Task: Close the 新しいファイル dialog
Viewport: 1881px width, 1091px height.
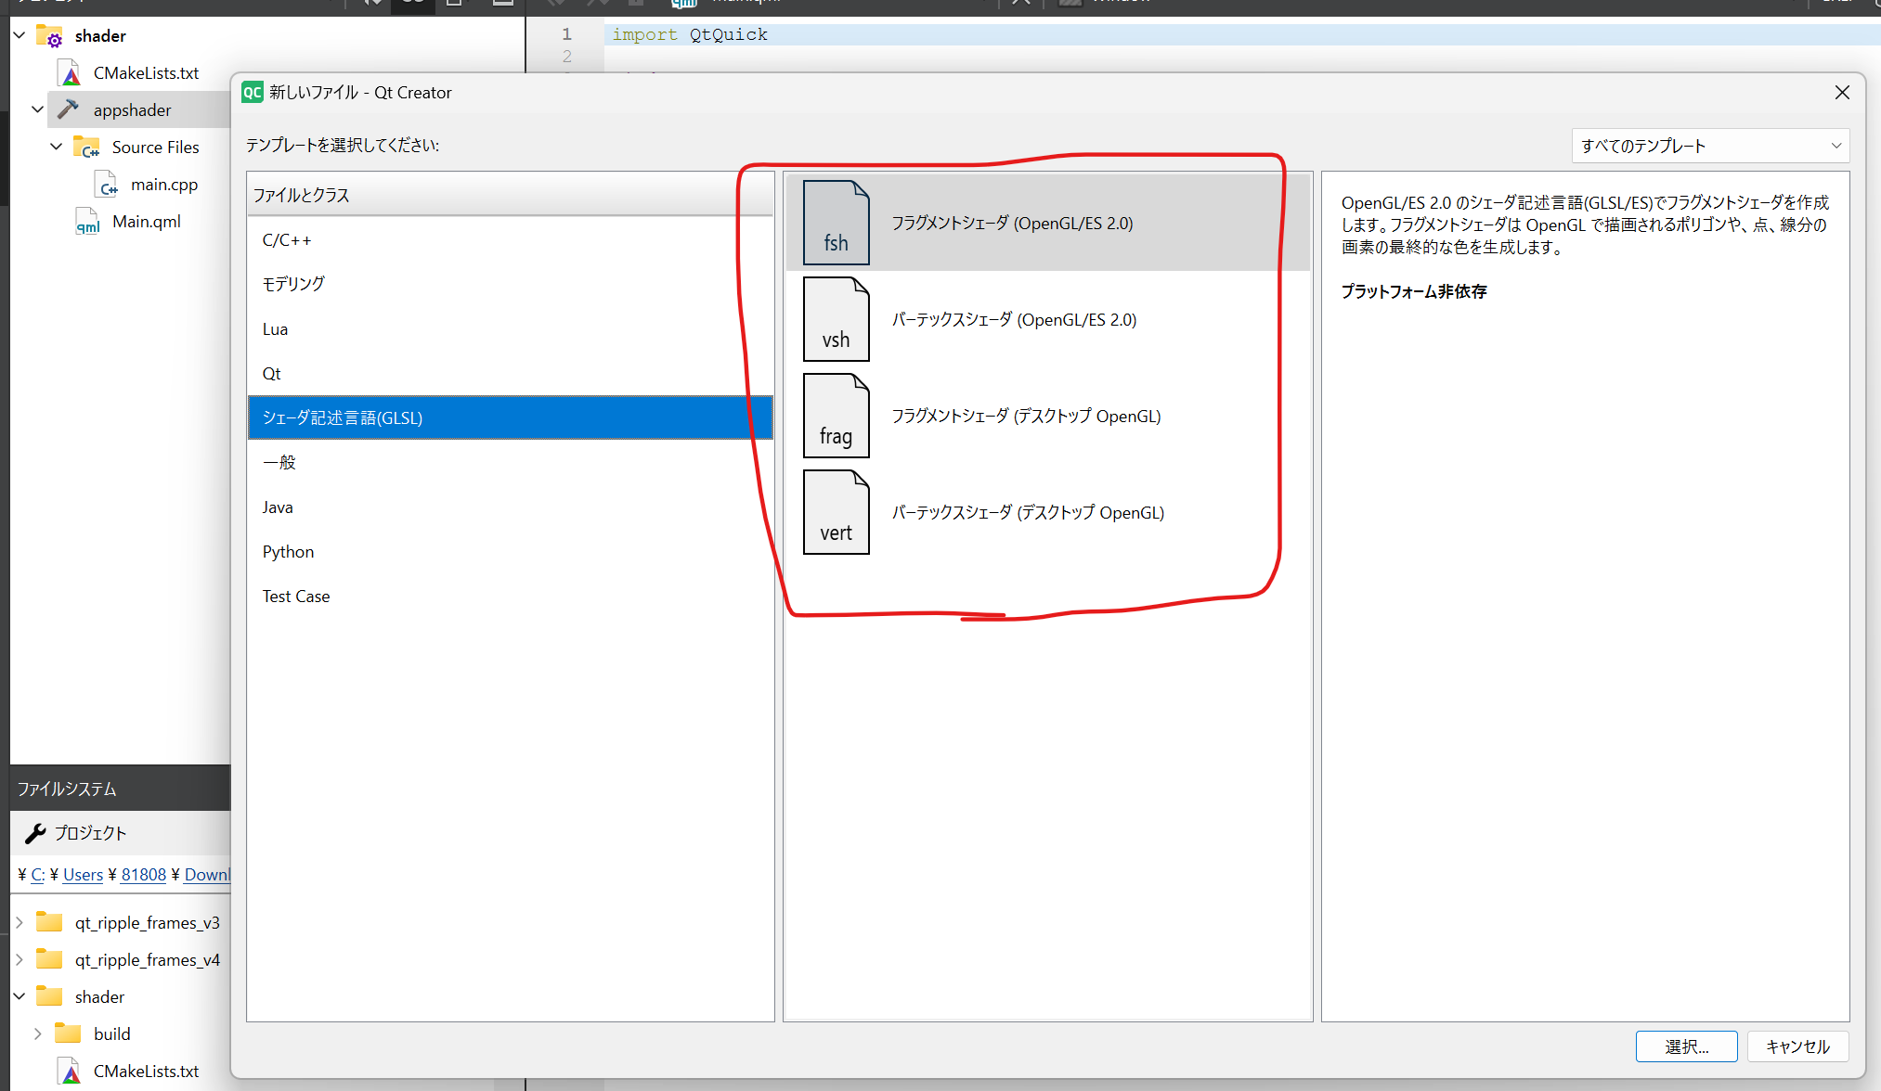Action: [x=1842, y=93]
